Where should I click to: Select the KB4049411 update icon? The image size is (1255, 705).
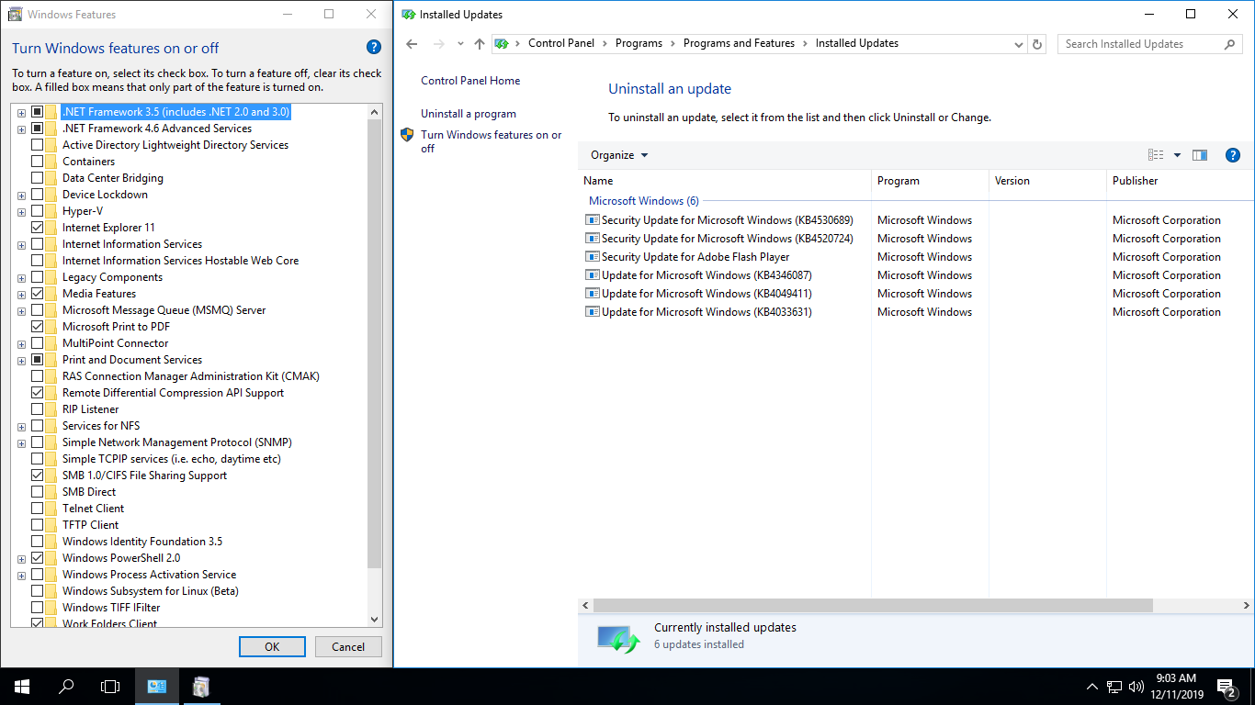point(592,294)
